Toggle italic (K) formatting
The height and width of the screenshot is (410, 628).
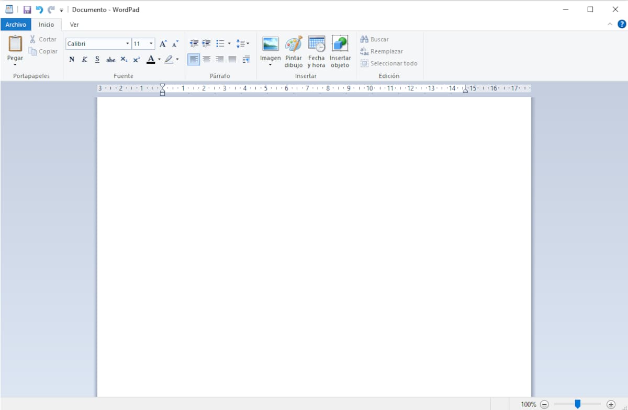click(84, 60)
